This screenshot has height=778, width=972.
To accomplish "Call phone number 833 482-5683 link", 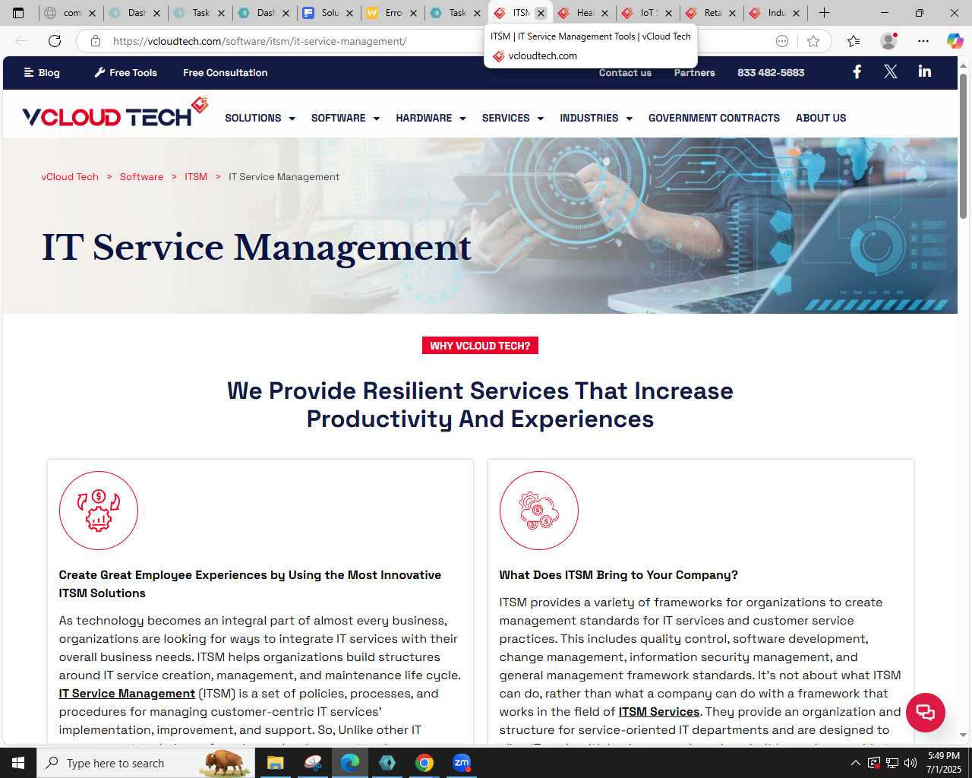I will tap(771, 73).
